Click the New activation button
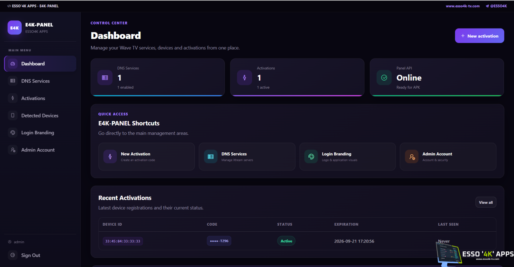Screen dimensions: 514x267 pos(479,36)
